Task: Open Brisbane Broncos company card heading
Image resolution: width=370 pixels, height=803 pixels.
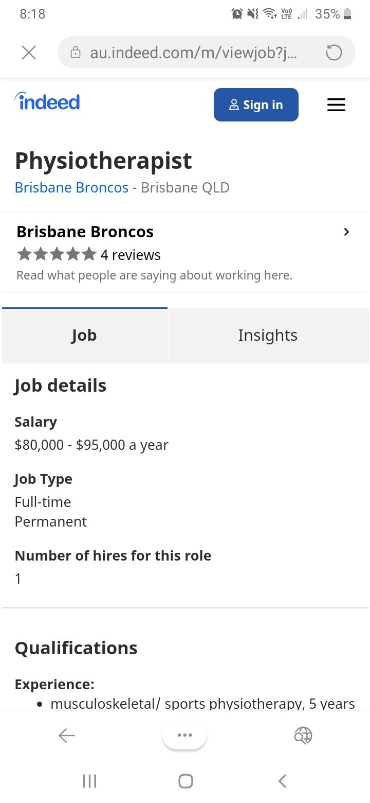Action: coord(85,232)
